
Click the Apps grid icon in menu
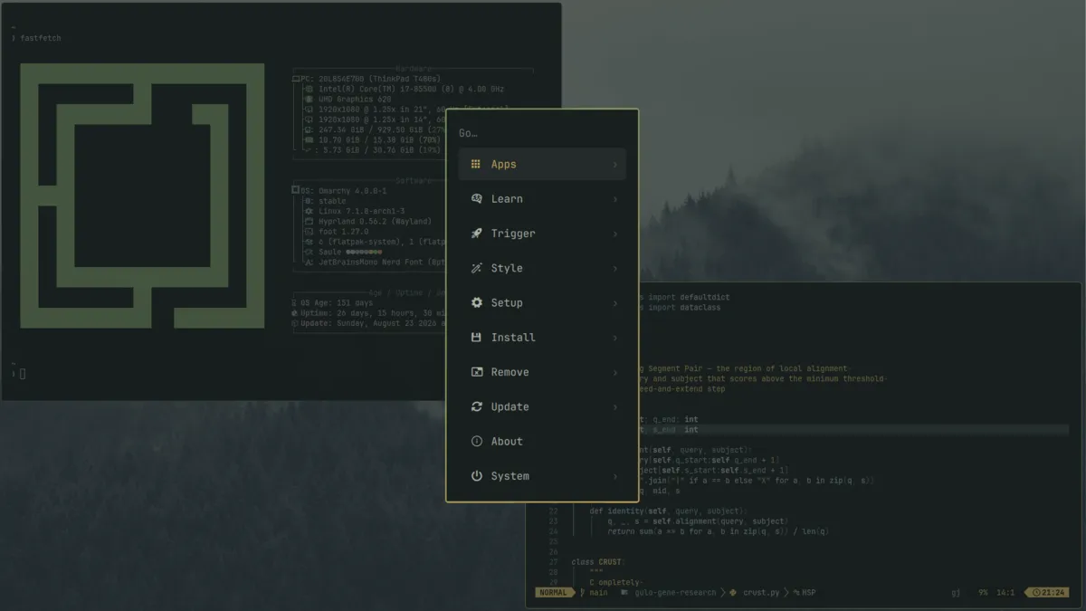[x=476, y=165]
